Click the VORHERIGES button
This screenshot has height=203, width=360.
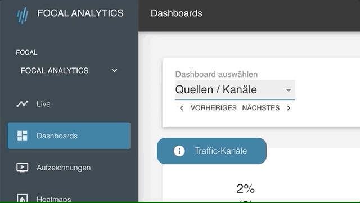point(214,108)
